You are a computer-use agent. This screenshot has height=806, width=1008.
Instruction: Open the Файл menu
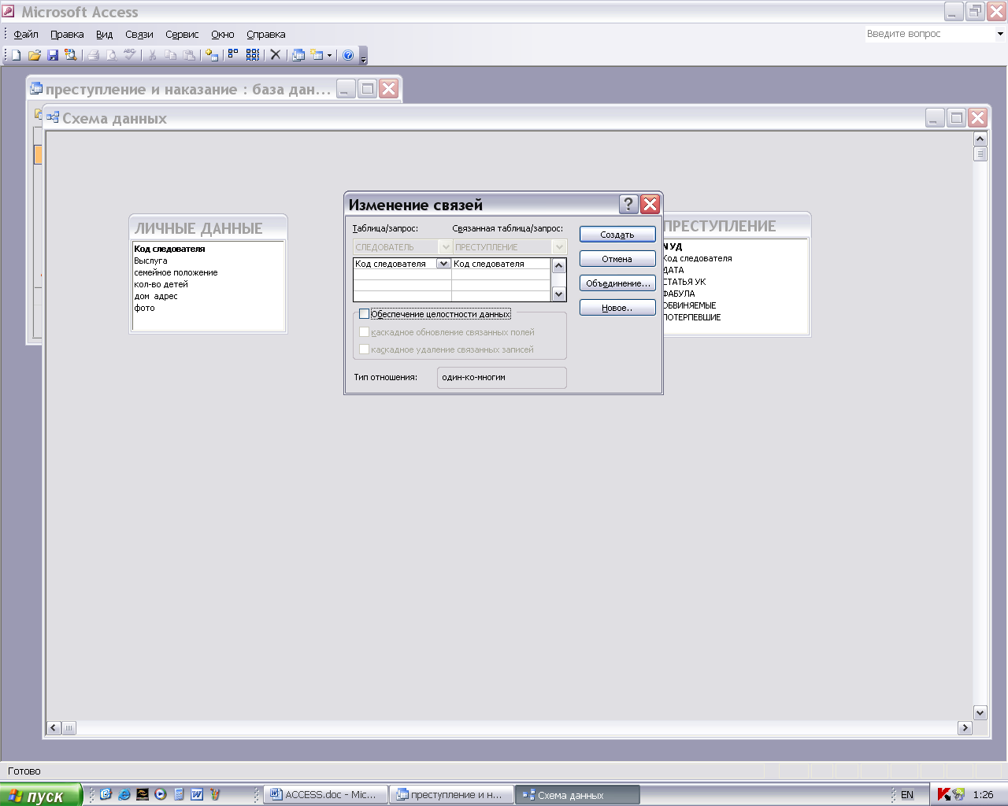[26, 35]
